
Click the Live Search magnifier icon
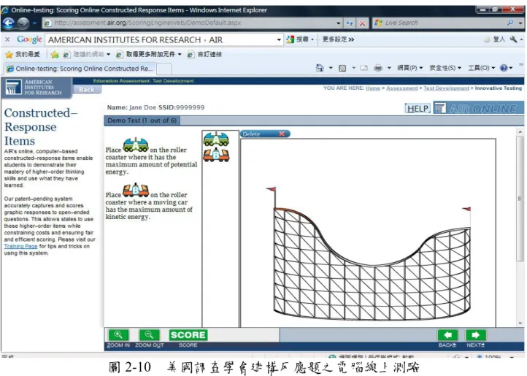[510, 23]
